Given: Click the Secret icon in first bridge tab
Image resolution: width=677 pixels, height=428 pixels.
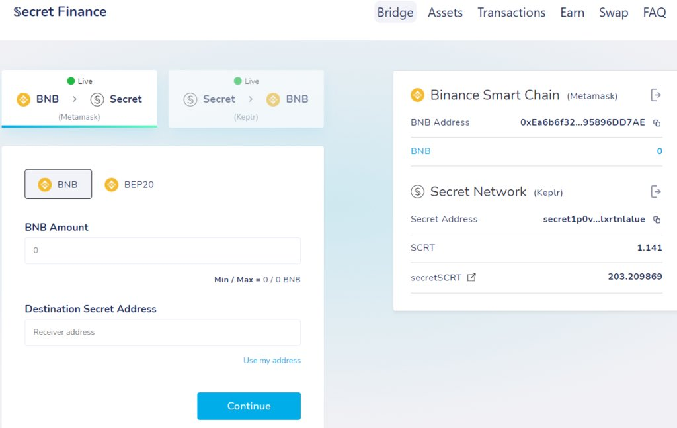Looking at the screenshot, I should [97, 99].
